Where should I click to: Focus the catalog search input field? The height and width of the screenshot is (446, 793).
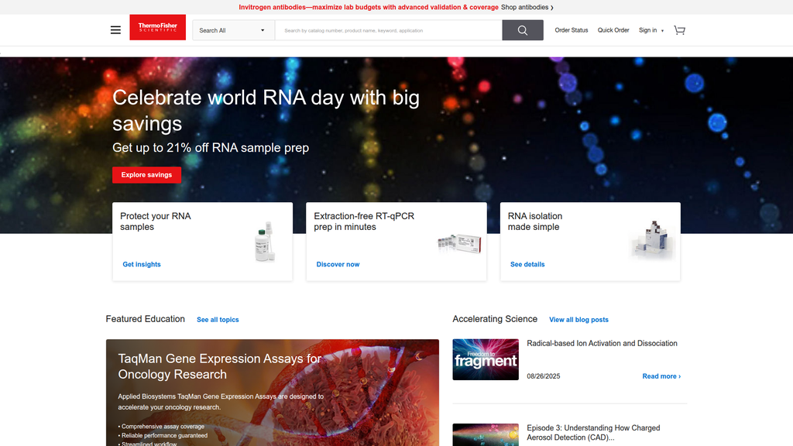click(x=389, y=30)
